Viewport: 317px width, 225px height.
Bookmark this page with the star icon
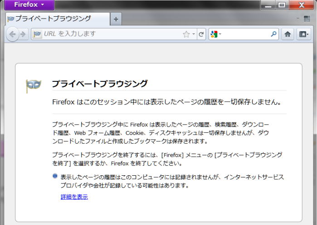coord(186,34)
